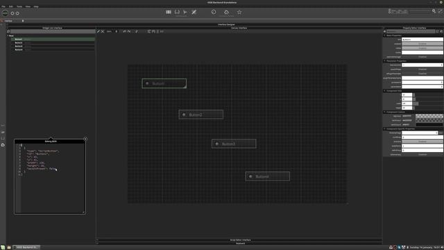444x250 pixels.
Task: Click the HISE logo icon
Action: click(x=5, y=13)
